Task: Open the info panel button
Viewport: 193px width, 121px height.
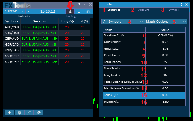Action: pos(70,12)
